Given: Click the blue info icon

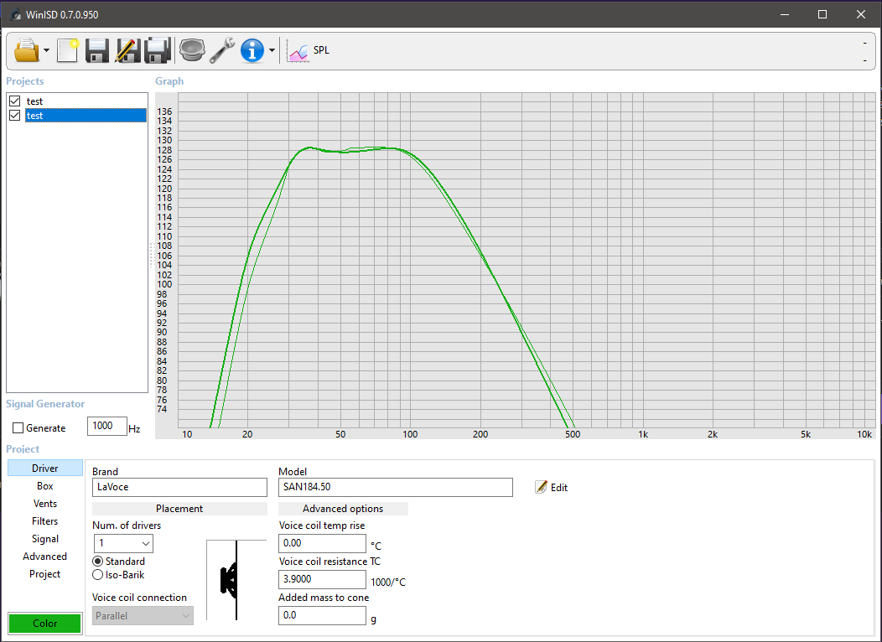Looking at the screenshot, I should (x=252, y=50).
